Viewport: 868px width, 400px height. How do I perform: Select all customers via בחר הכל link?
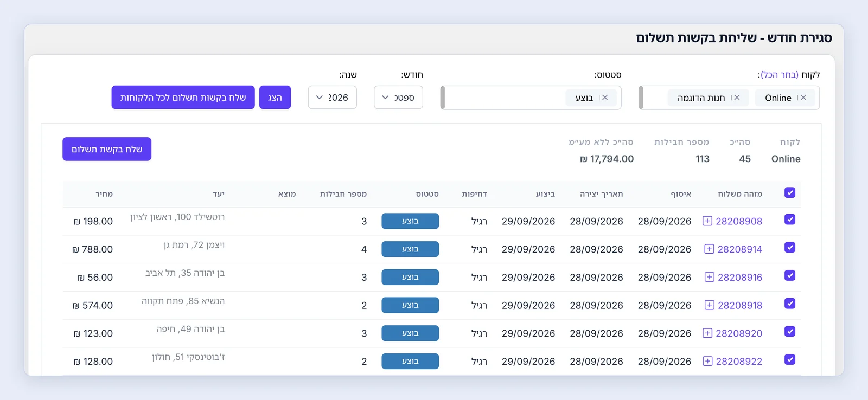click(x=780, y=75)
